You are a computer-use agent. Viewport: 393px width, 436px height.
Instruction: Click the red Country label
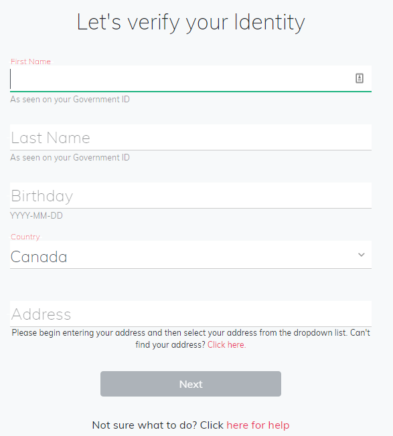[x=25, y=237]
